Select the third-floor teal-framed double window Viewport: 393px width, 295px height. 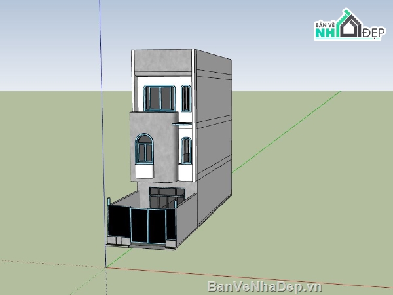pos(160,98)
